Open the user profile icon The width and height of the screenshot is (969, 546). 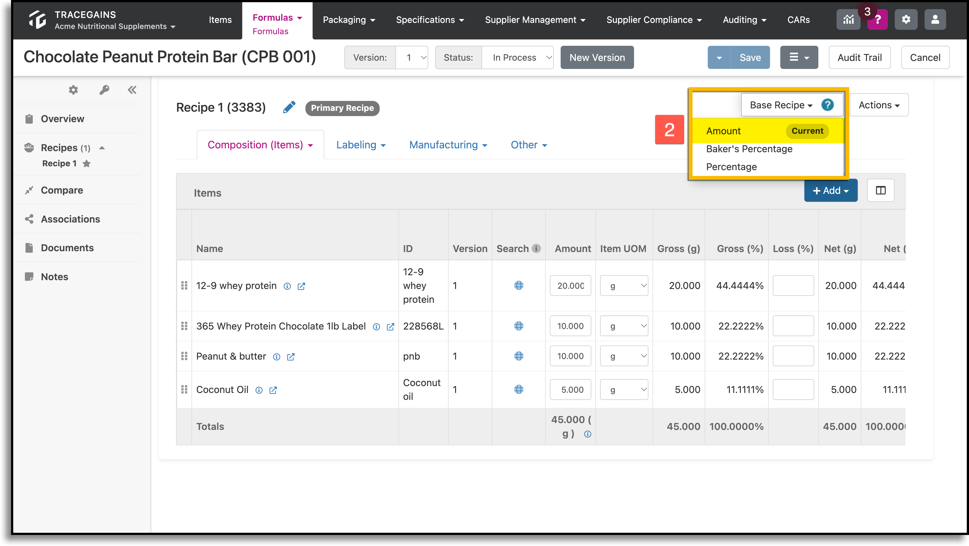pyautogui.click(x=935, y=20)
